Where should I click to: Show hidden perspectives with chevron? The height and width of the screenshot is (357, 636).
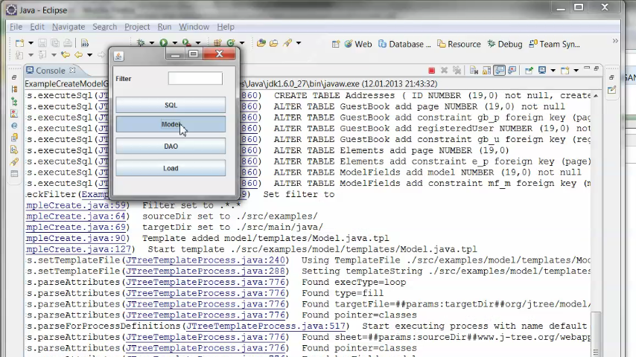615,41
